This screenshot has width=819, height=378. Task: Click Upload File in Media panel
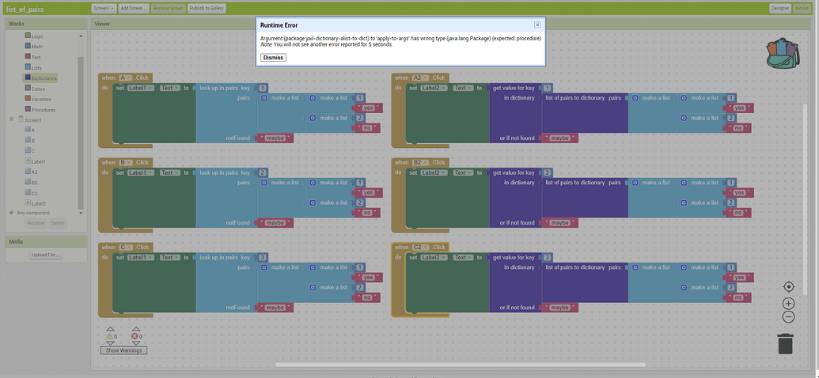pos(47,255)
